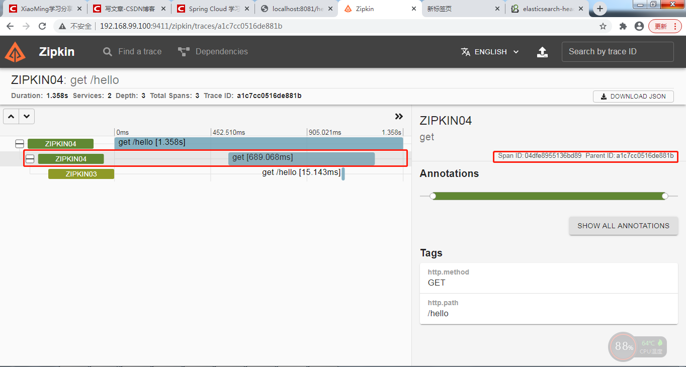Click the upload JSON icon

point(543,52)
